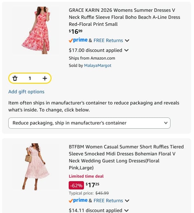The width and height of the screenshot is (194, 213).
Task: Expand the $17.00 discount applied details
Action: 126,50
